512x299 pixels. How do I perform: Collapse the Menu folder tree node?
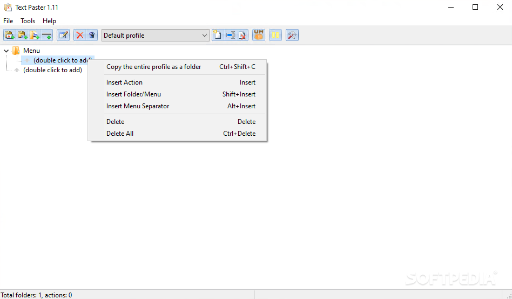pos(6,51)
